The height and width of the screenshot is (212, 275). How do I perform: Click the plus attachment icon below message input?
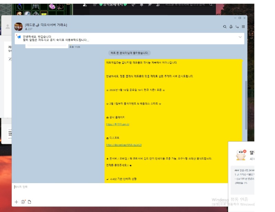16,202
